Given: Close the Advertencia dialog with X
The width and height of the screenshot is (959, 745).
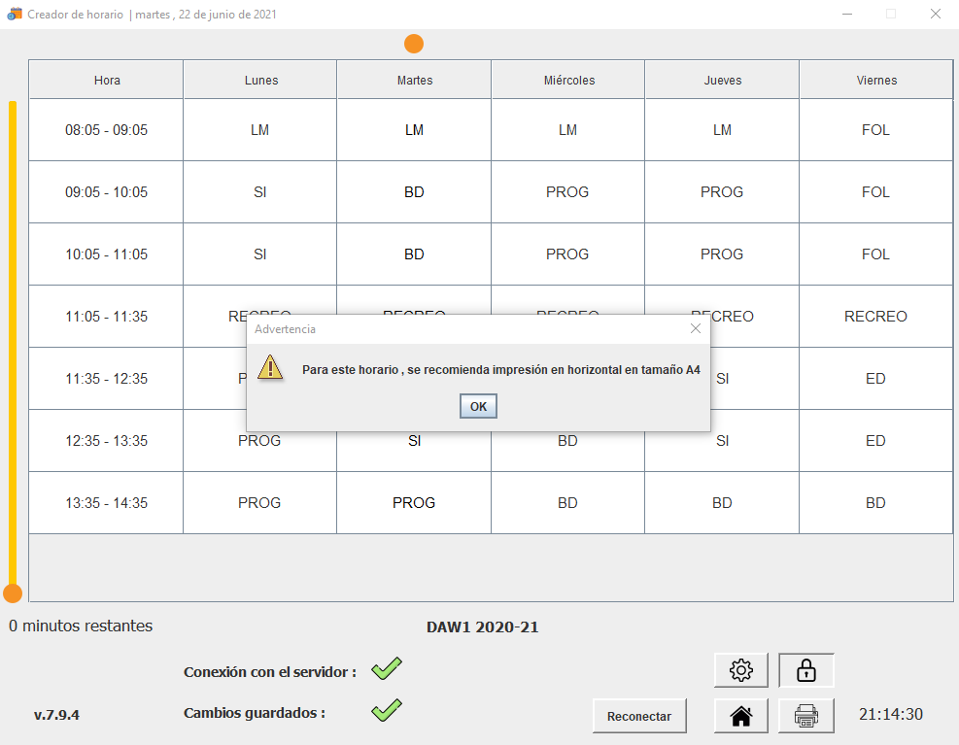Looking at the screenshot, I should (695, 328).
